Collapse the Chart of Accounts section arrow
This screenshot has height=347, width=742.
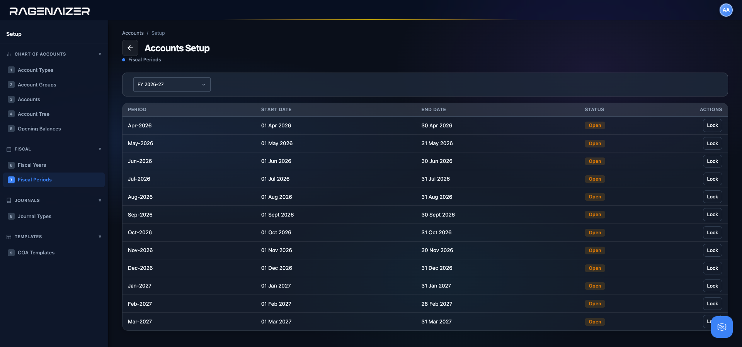point(100,54)
